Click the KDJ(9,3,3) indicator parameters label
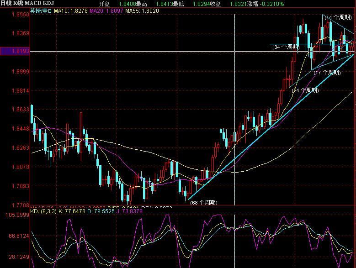This screenshot has width=356, height=268. pos(47,211)
